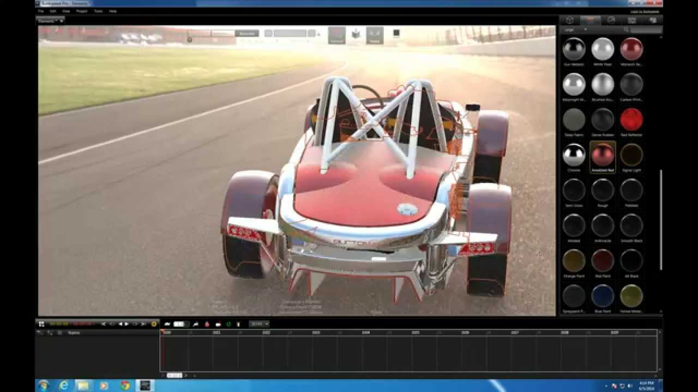Open the Project menu
698x392 pixels.
point(82,11)
